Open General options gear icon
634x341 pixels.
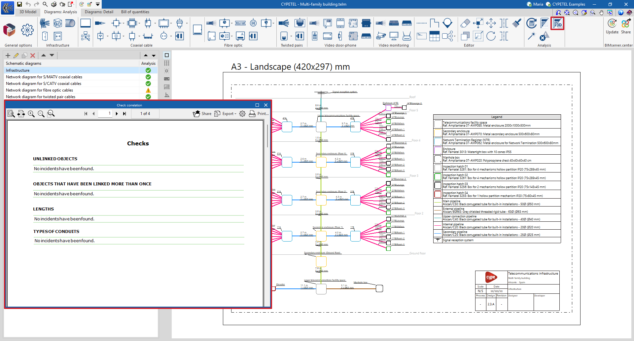pos(27,30)
